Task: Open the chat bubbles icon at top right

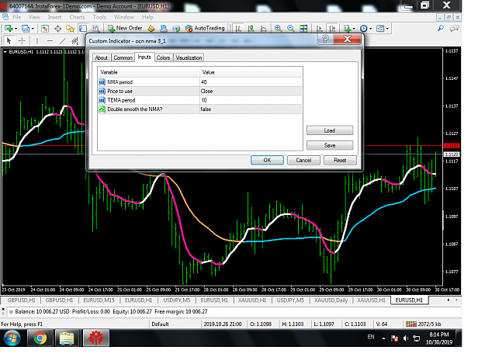Action: pos(454,29)
